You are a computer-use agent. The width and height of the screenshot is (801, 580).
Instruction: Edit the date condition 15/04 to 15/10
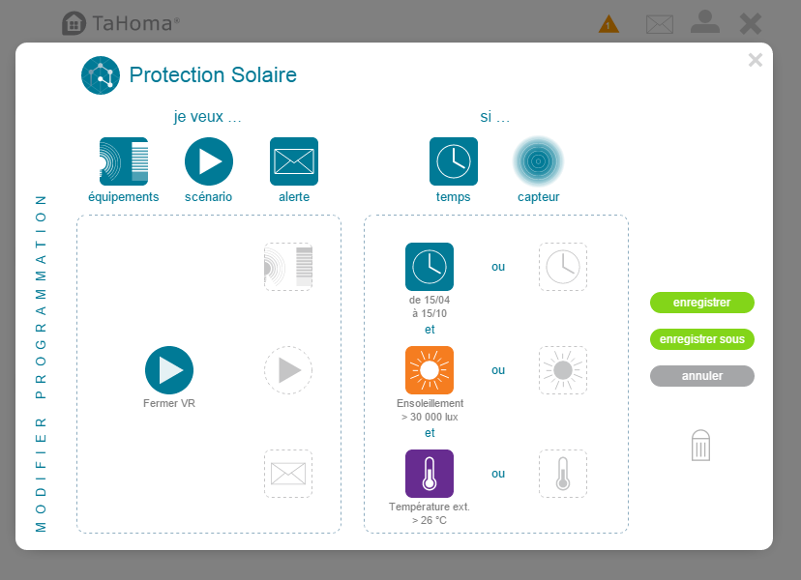coord(430,267)
